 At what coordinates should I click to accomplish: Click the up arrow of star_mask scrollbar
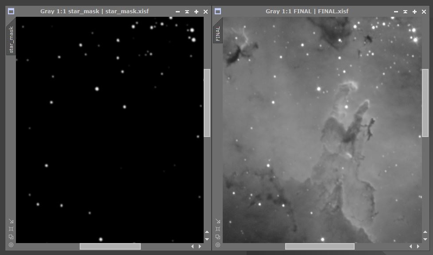pos(207,232)
